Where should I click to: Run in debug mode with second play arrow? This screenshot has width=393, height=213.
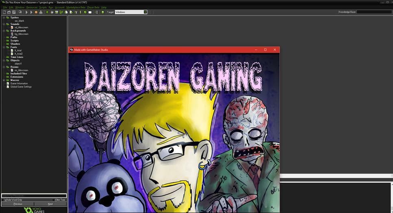tap(31, 12)
